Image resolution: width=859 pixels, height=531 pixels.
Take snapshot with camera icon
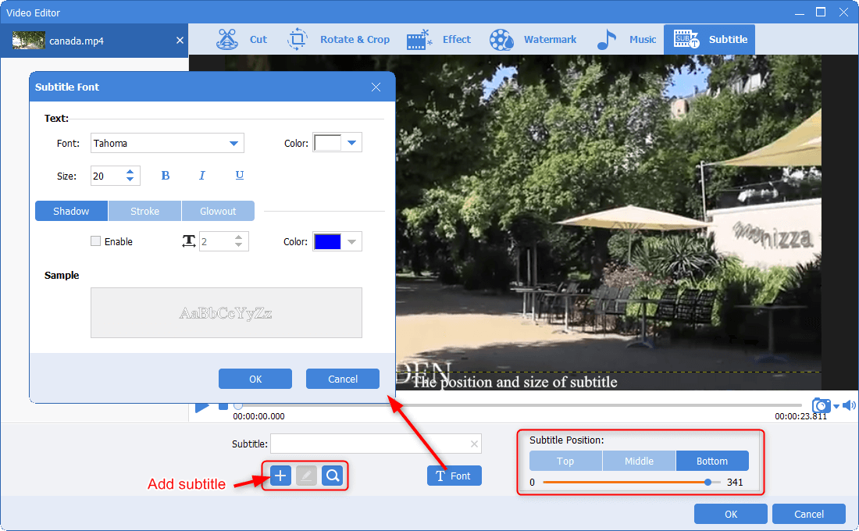pyautogui.click(x=822, y=405)
